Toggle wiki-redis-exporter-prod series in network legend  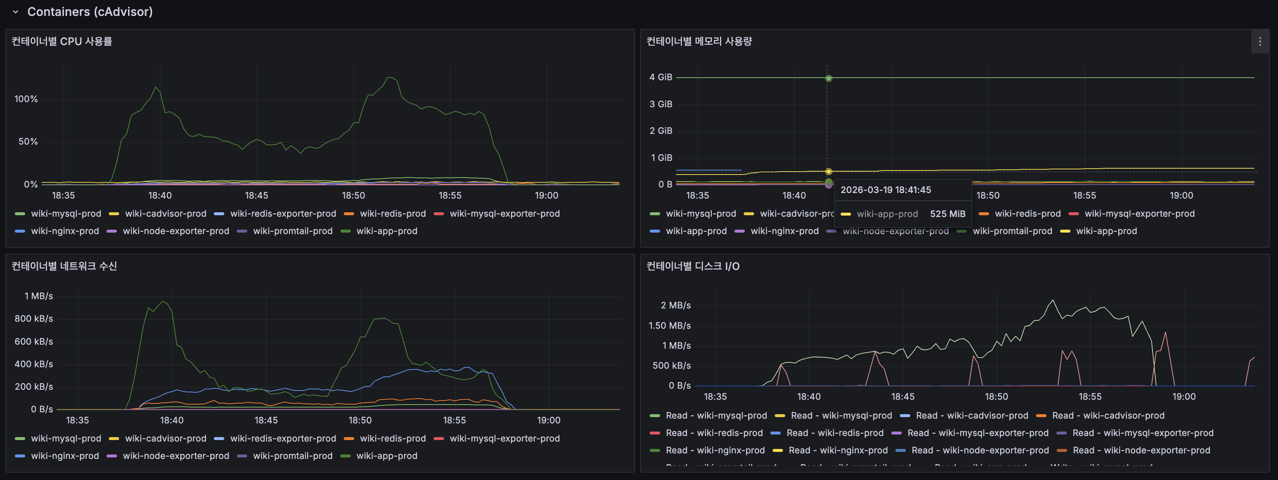click(x=283, y=439)
